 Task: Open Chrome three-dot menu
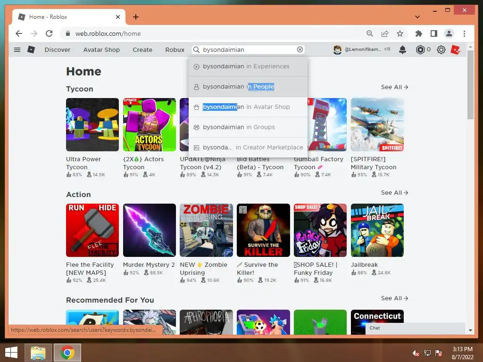pyautogui.click(x=464, y=33)
